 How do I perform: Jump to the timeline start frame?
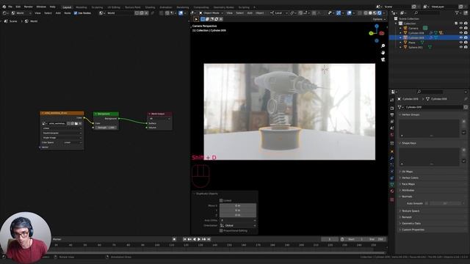pyautogui.click(x=184, y=240)
